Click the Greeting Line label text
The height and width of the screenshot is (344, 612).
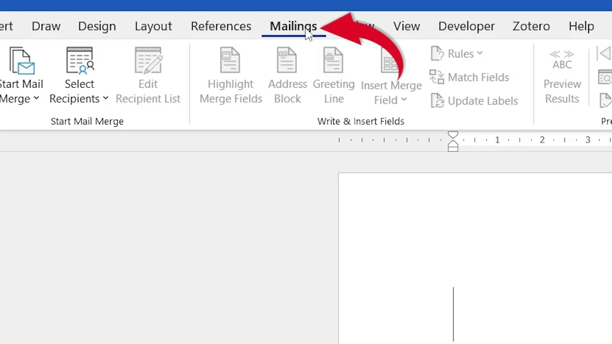(334, 91)
